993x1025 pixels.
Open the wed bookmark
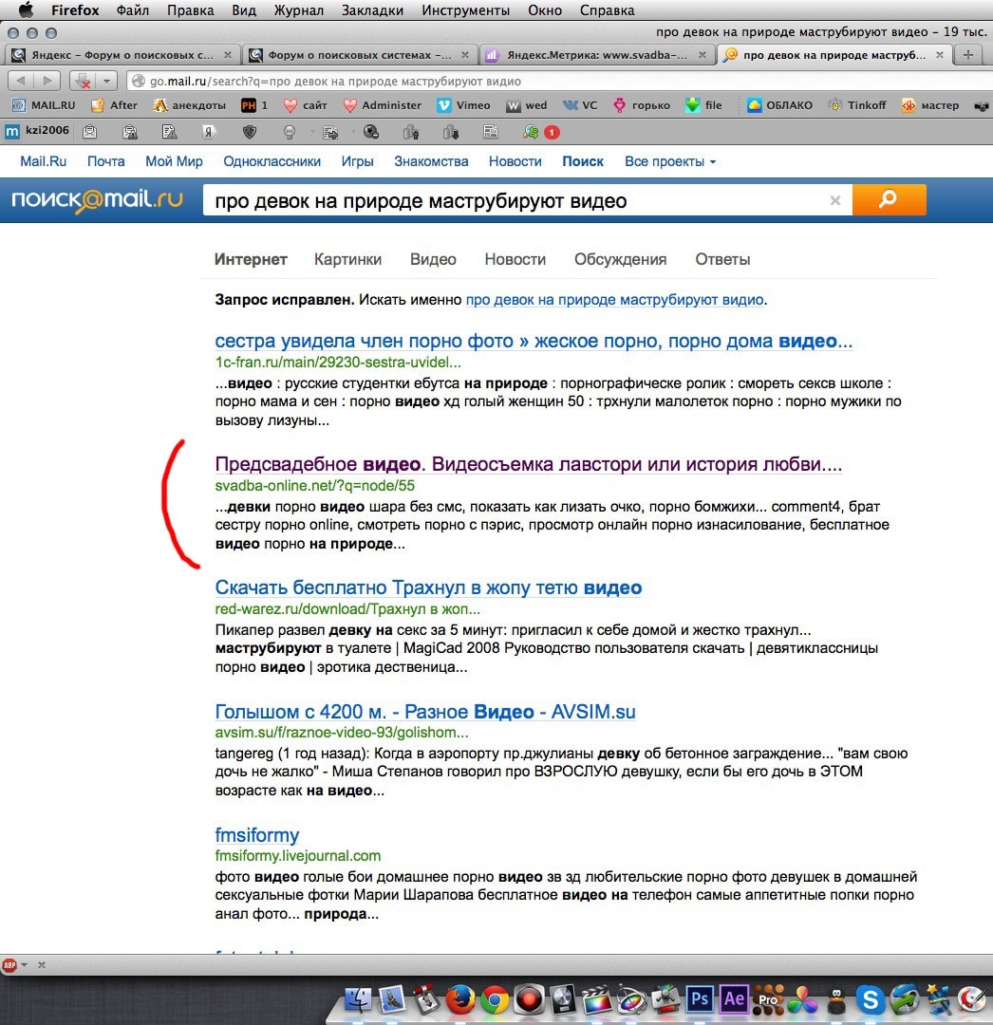pos(528,105)
